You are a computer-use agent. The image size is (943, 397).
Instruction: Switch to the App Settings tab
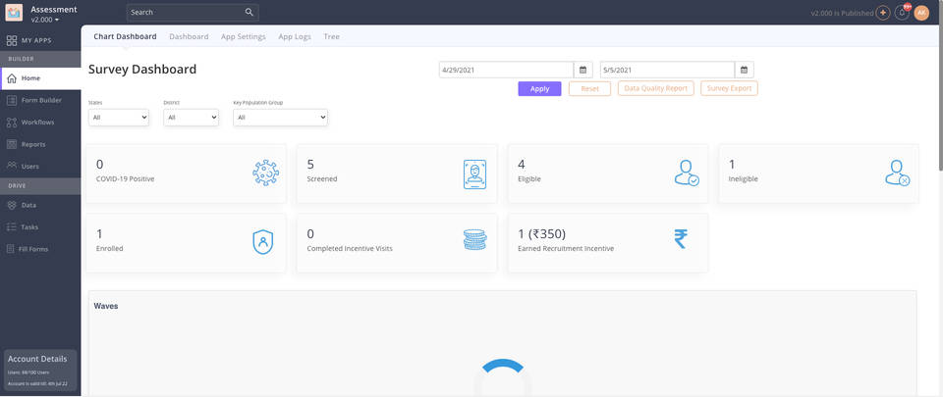pyautogui.click(x=243, y=36)
